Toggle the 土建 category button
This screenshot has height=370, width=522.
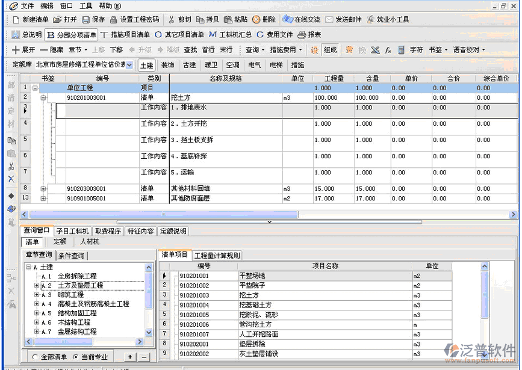146,65
